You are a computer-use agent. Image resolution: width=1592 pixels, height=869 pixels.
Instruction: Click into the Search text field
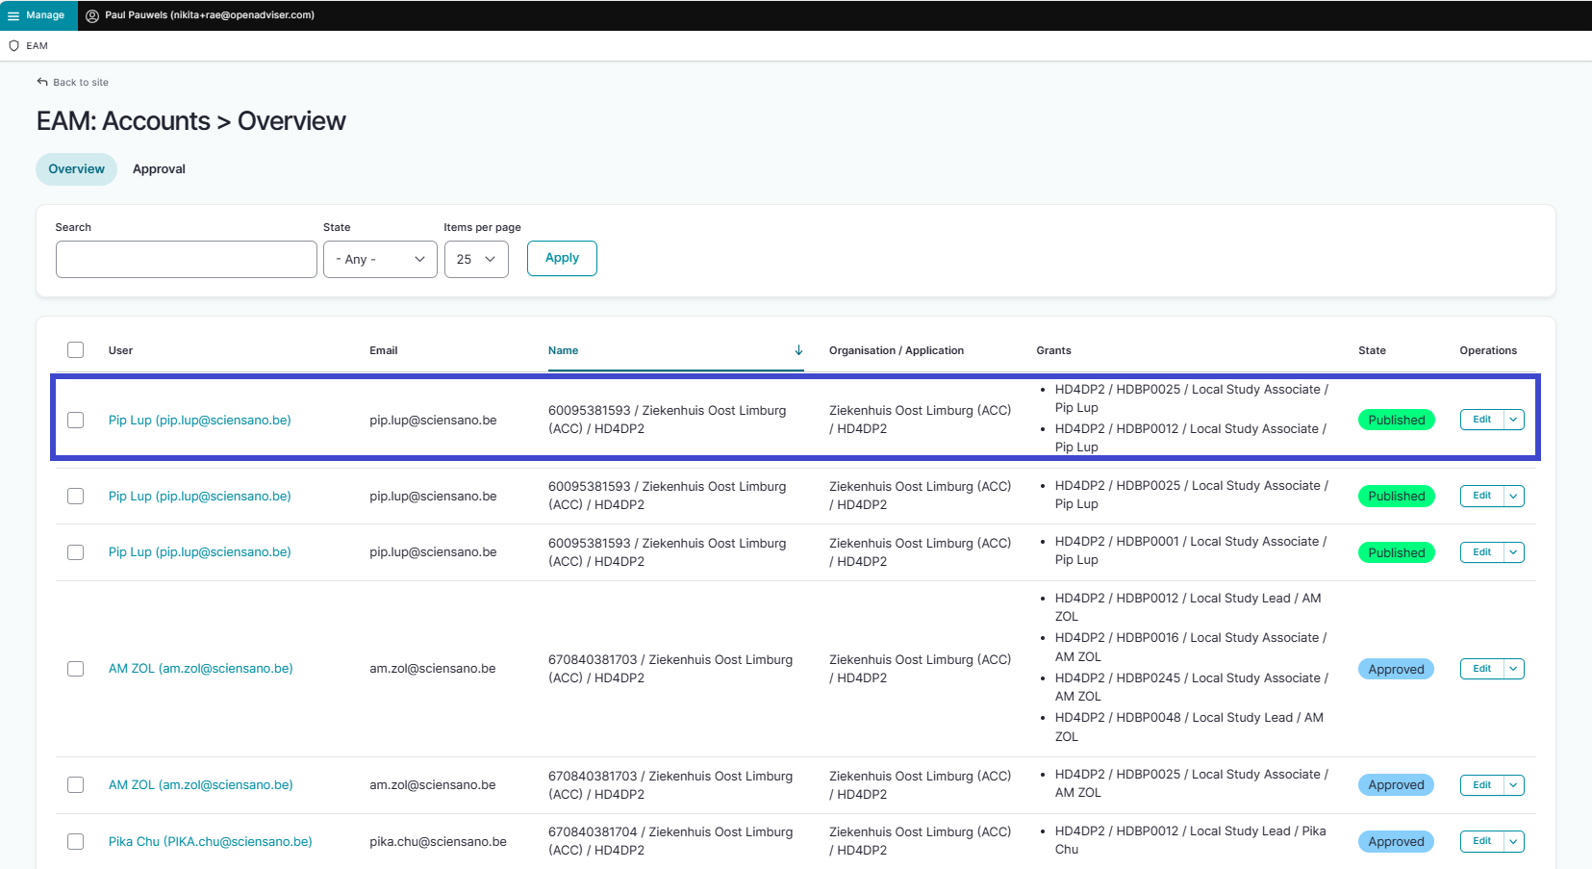[187, 259]
